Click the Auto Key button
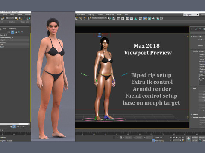 pyautogui.click(x=195, y=138)
